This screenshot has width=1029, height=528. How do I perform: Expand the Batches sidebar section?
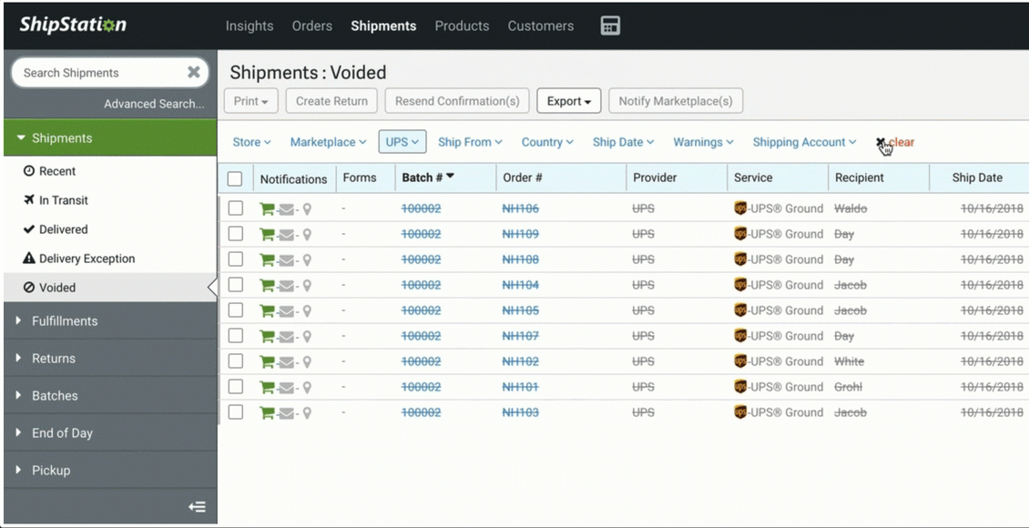point(56,395)
